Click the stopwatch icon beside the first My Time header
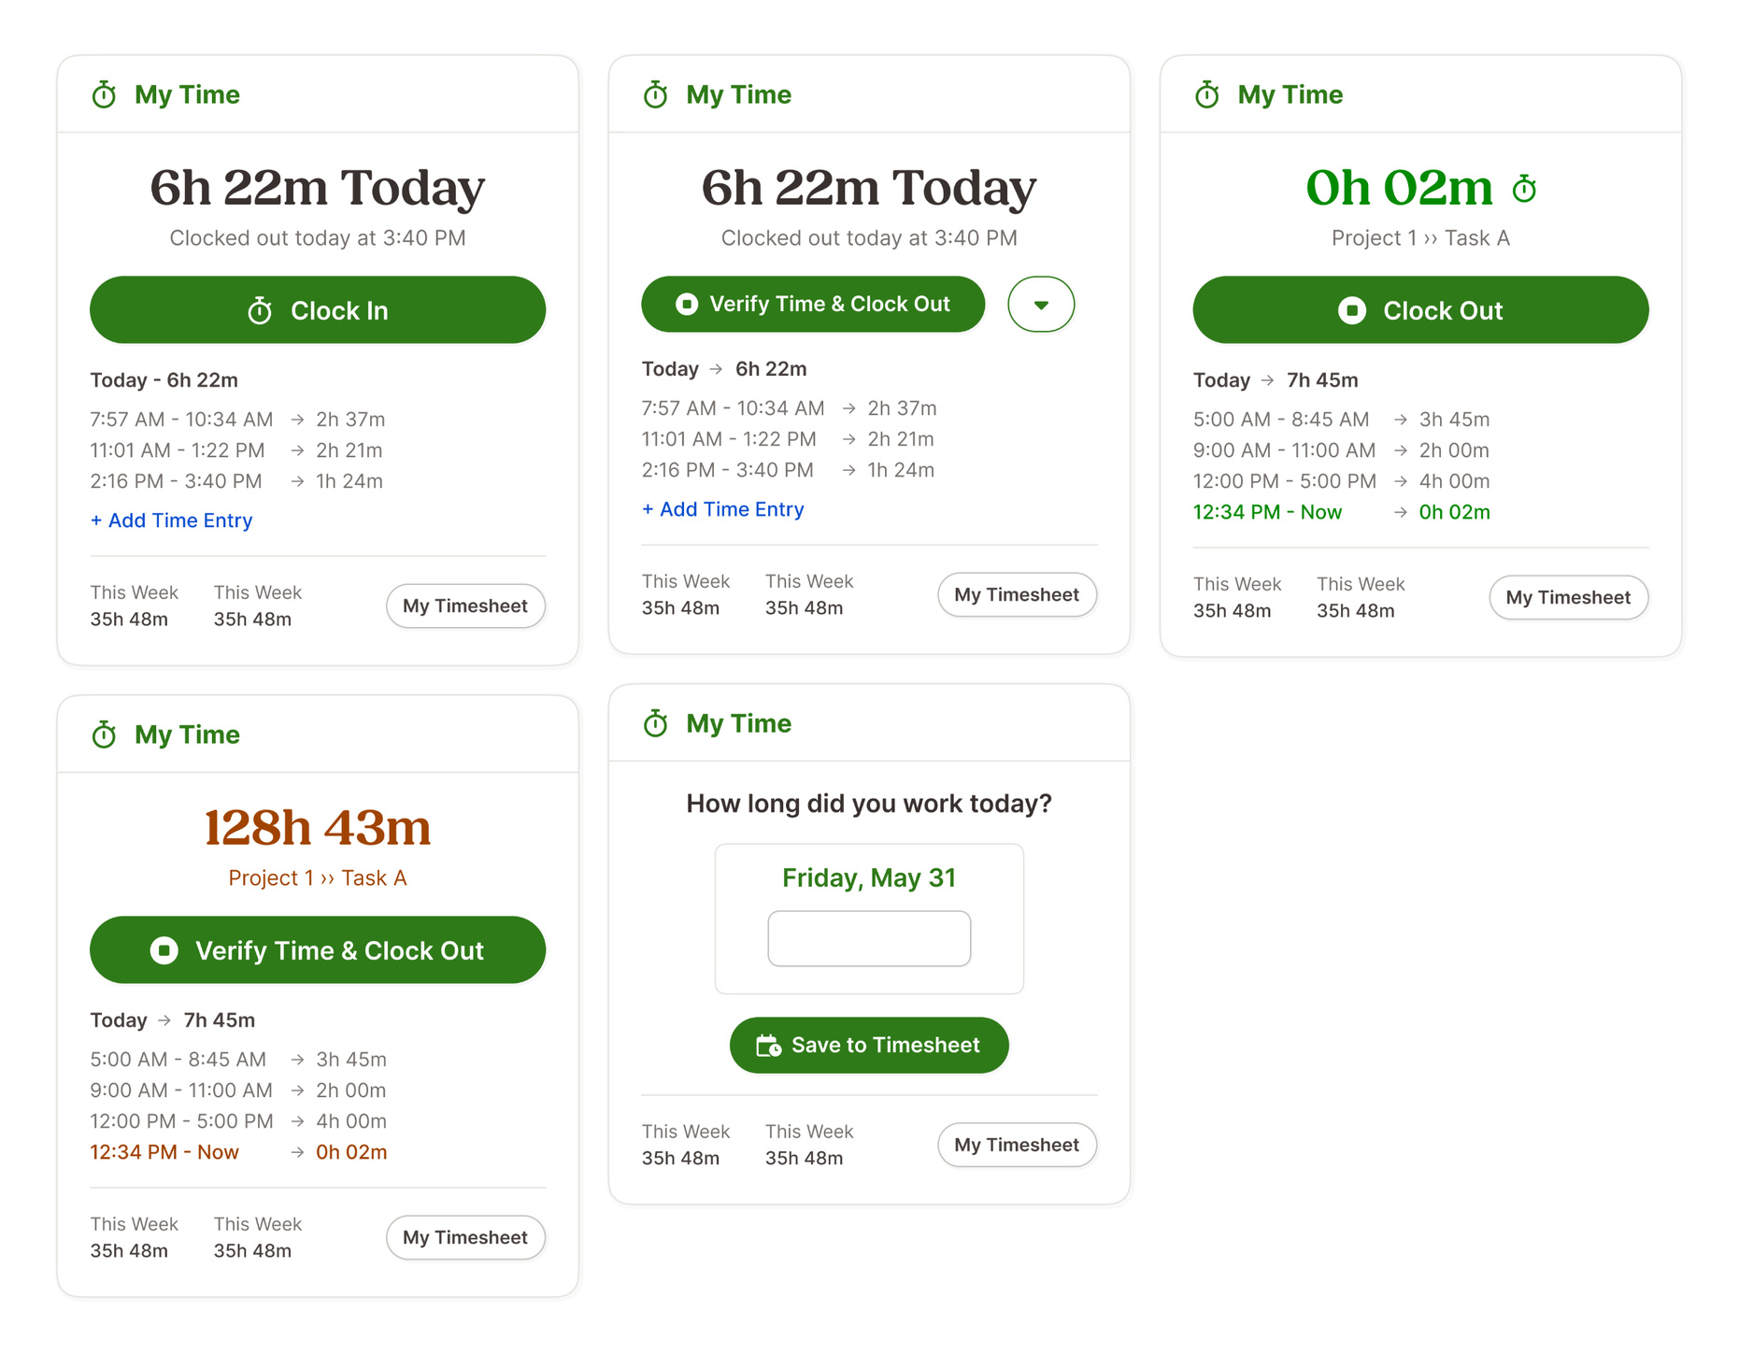This screenshot has width=1739, height=1354. point(104,93)
